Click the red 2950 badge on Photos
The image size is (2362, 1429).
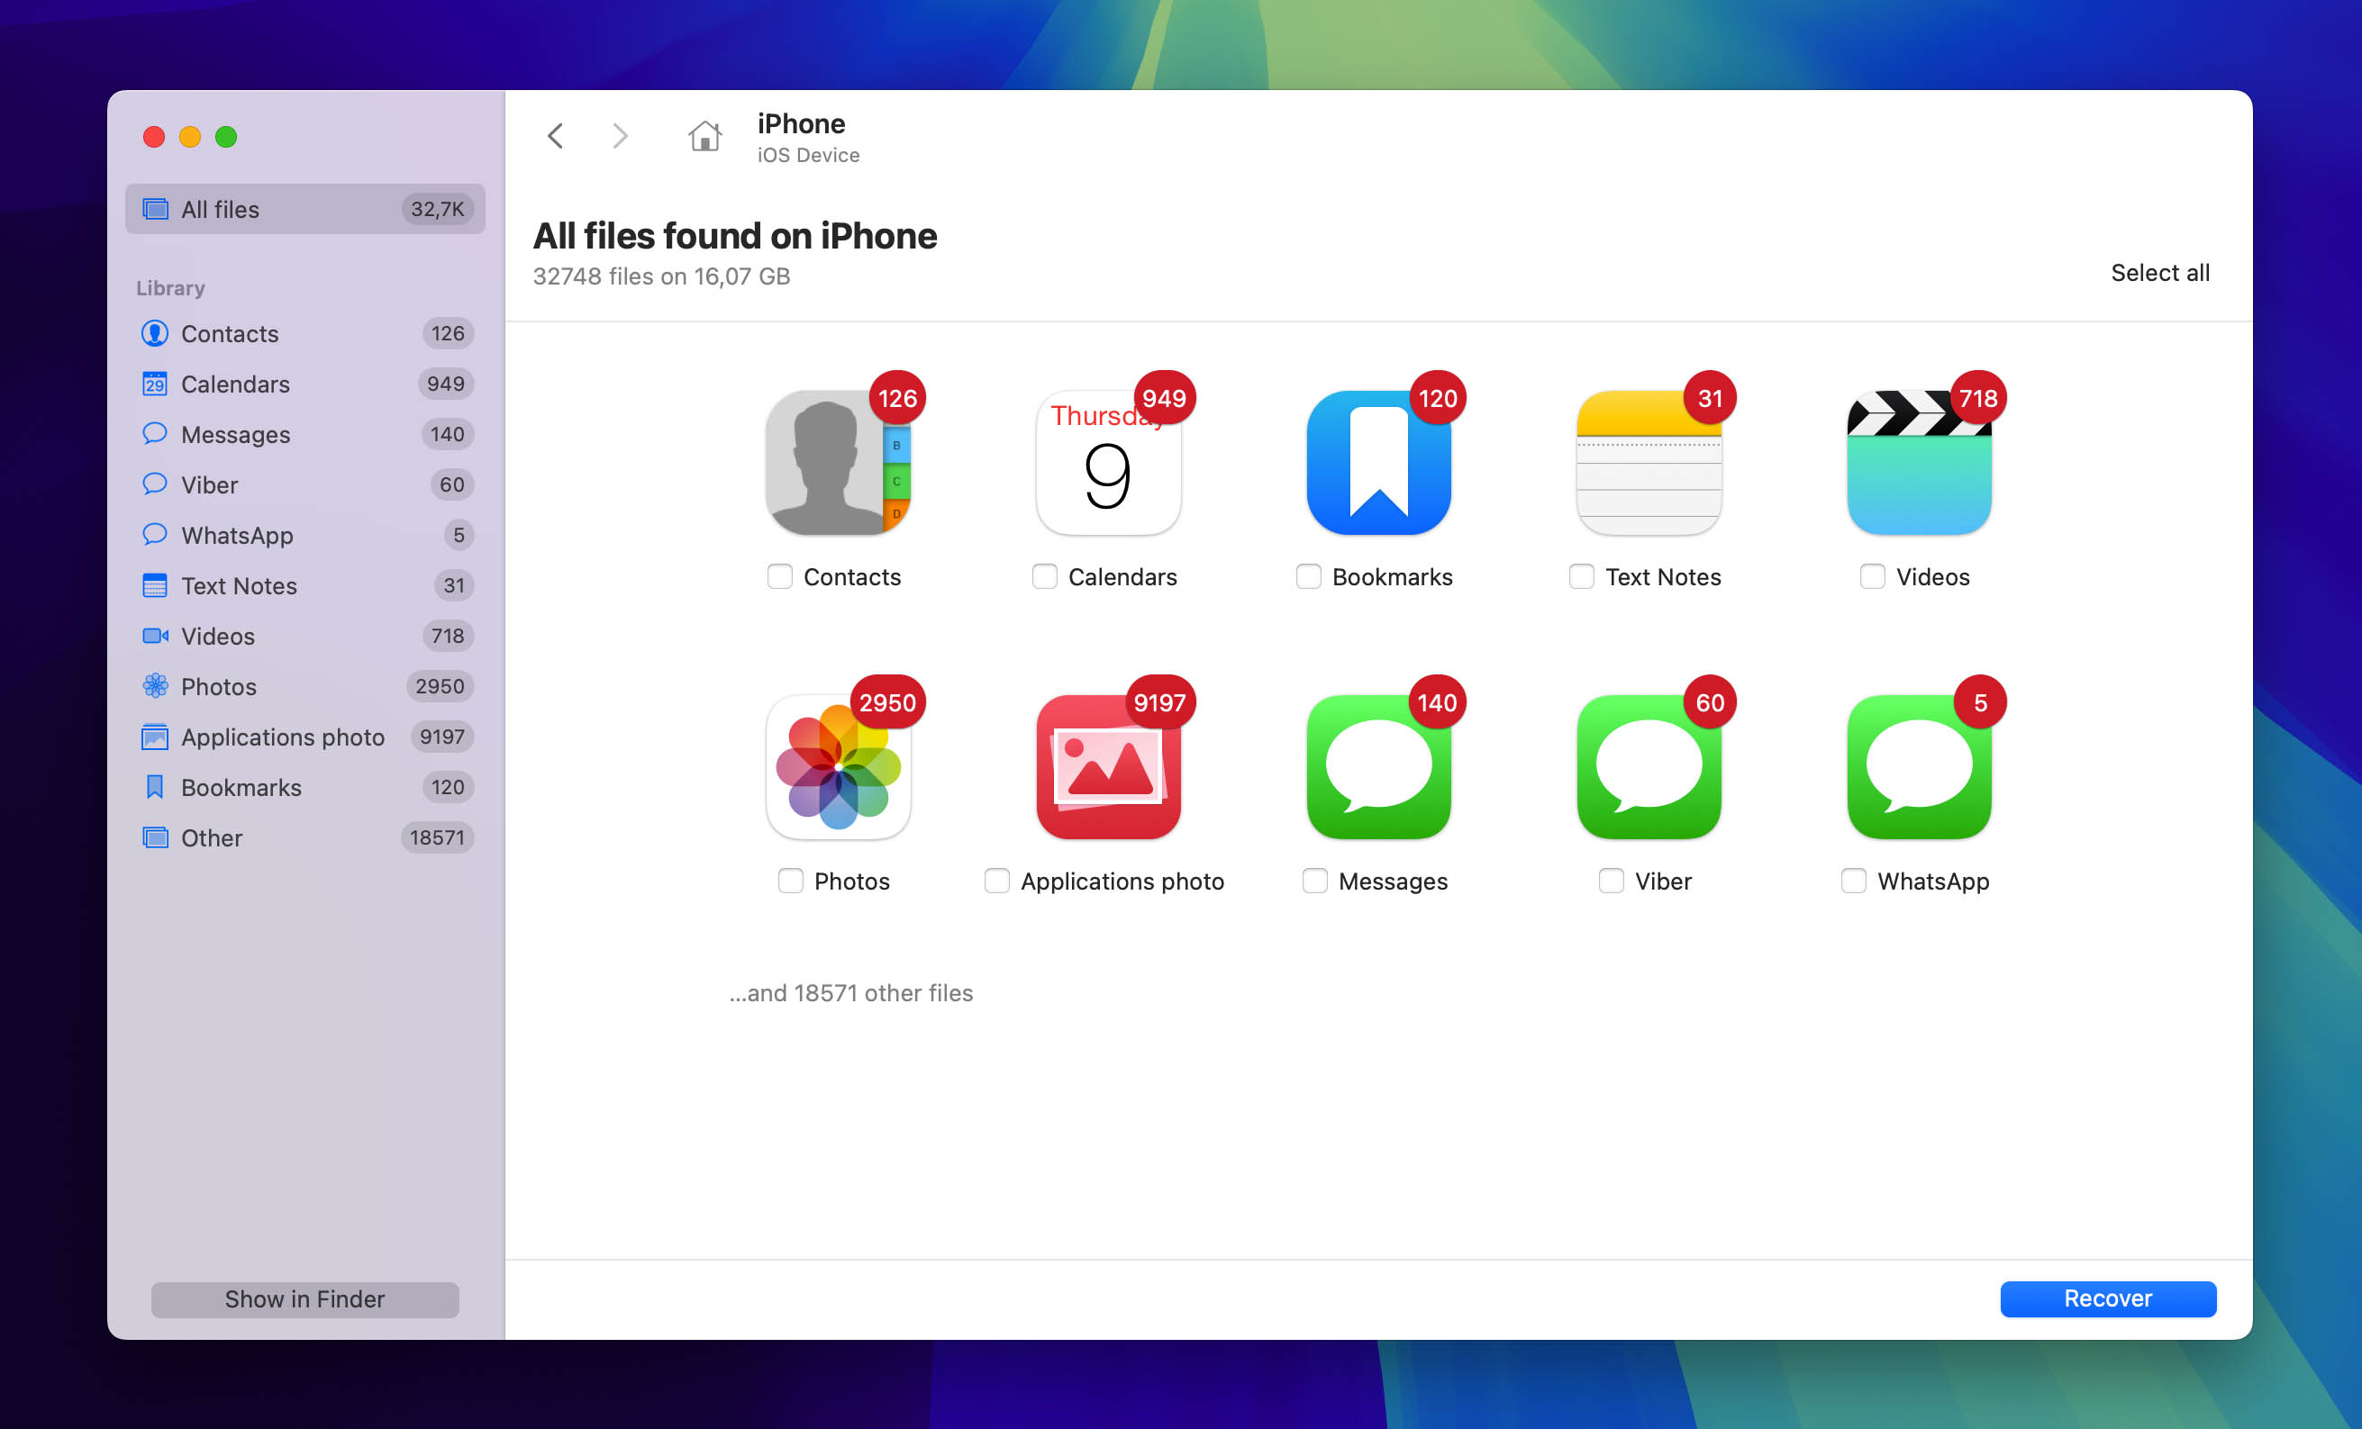(x=887, y=702)
